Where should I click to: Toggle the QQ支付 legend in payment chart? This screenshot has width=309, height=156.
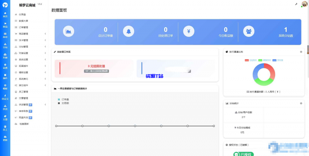(250, 60)
